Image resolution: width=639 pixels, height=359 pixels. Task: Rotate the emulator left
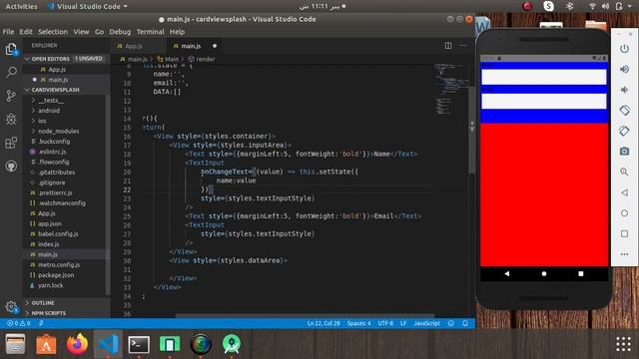click(x=624, y=111)
